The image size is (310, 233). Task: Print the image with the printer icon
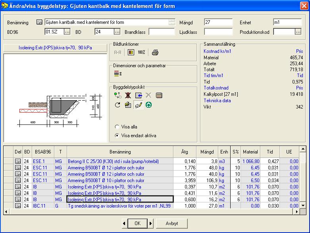point(155,52)
